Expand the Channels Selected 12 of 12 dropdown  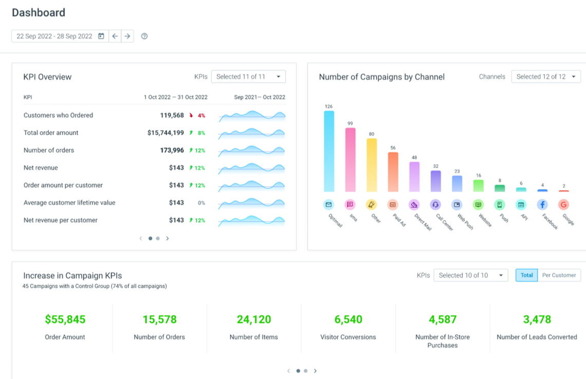point(545,76)
